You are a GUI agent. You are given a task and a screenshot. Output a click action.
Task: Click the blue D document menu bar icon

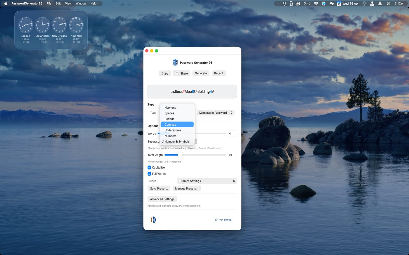(x=324, y=3)
